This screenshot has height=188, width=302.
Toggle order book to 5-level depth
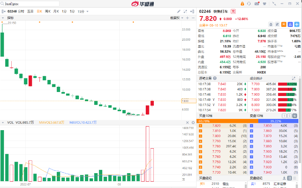click(290, 116)
